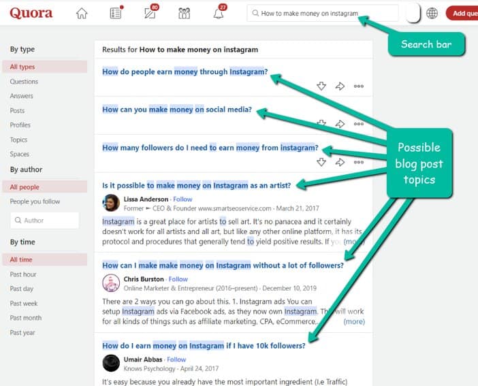Screen dimensions: 478x386
Task: Select the All types filter
Action: [x=44, y=67]
